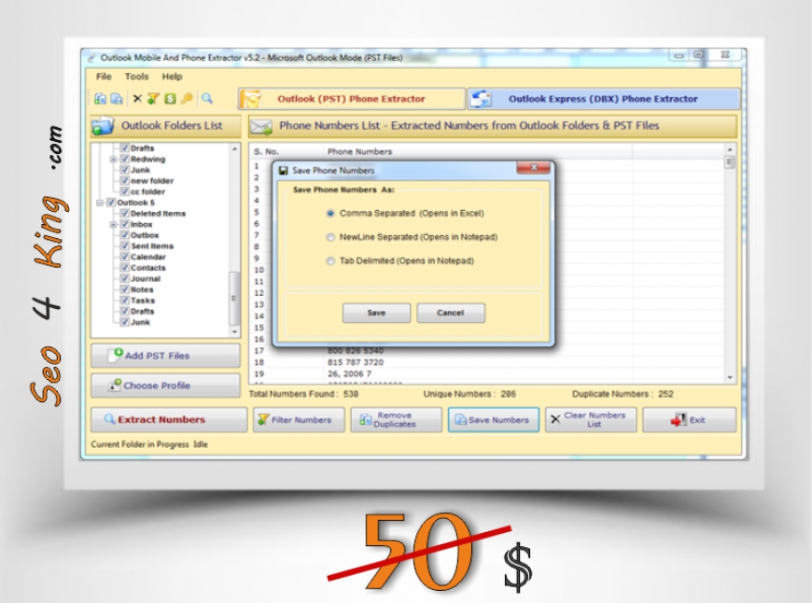Click the funnel filter toolbar icon
The width and height of the screenshot is (812, 603).
tap(153, 98)
